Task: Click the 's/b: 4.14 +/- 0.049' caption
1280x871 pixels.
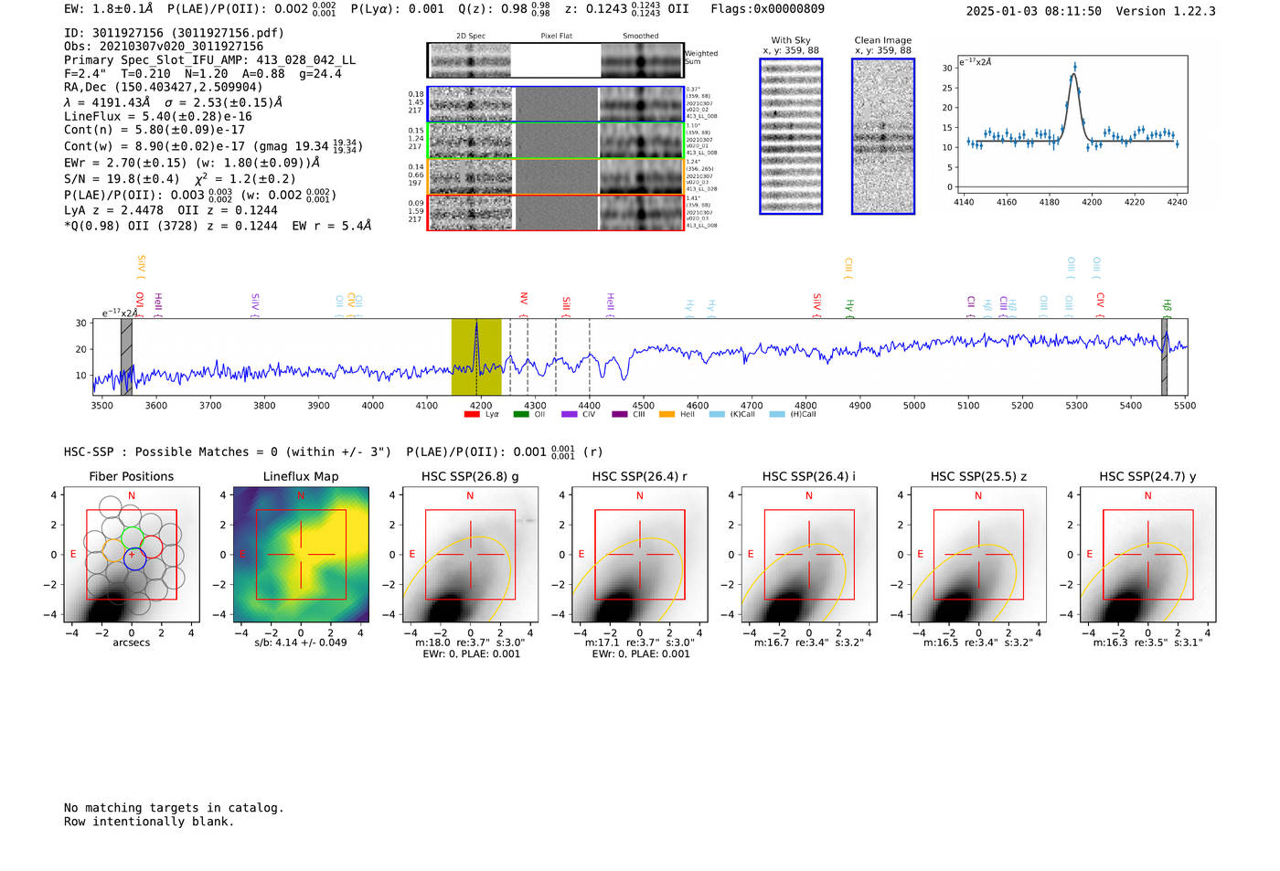Action: click(x=301, y=643)
